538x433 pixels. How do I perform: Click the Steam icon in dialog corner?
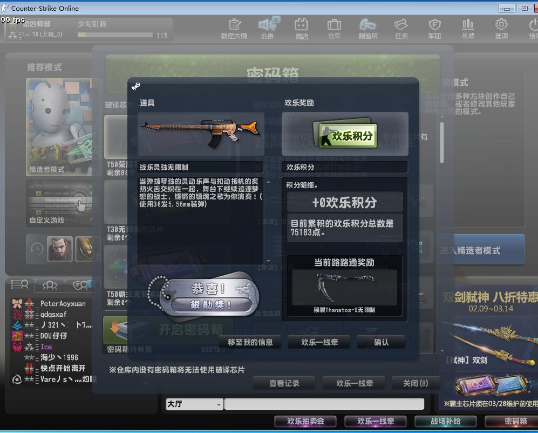[135, 86]
